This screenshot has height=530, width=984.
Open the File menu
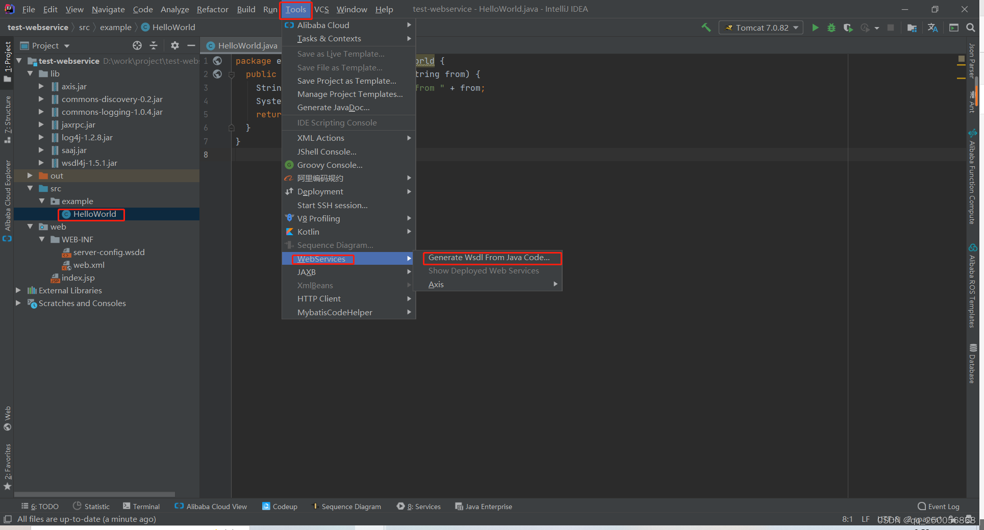(x=29, y=9)
